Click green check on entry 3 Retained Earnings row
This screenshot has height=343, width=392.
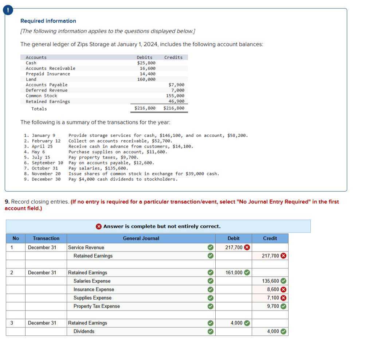(x=211, y=323)
